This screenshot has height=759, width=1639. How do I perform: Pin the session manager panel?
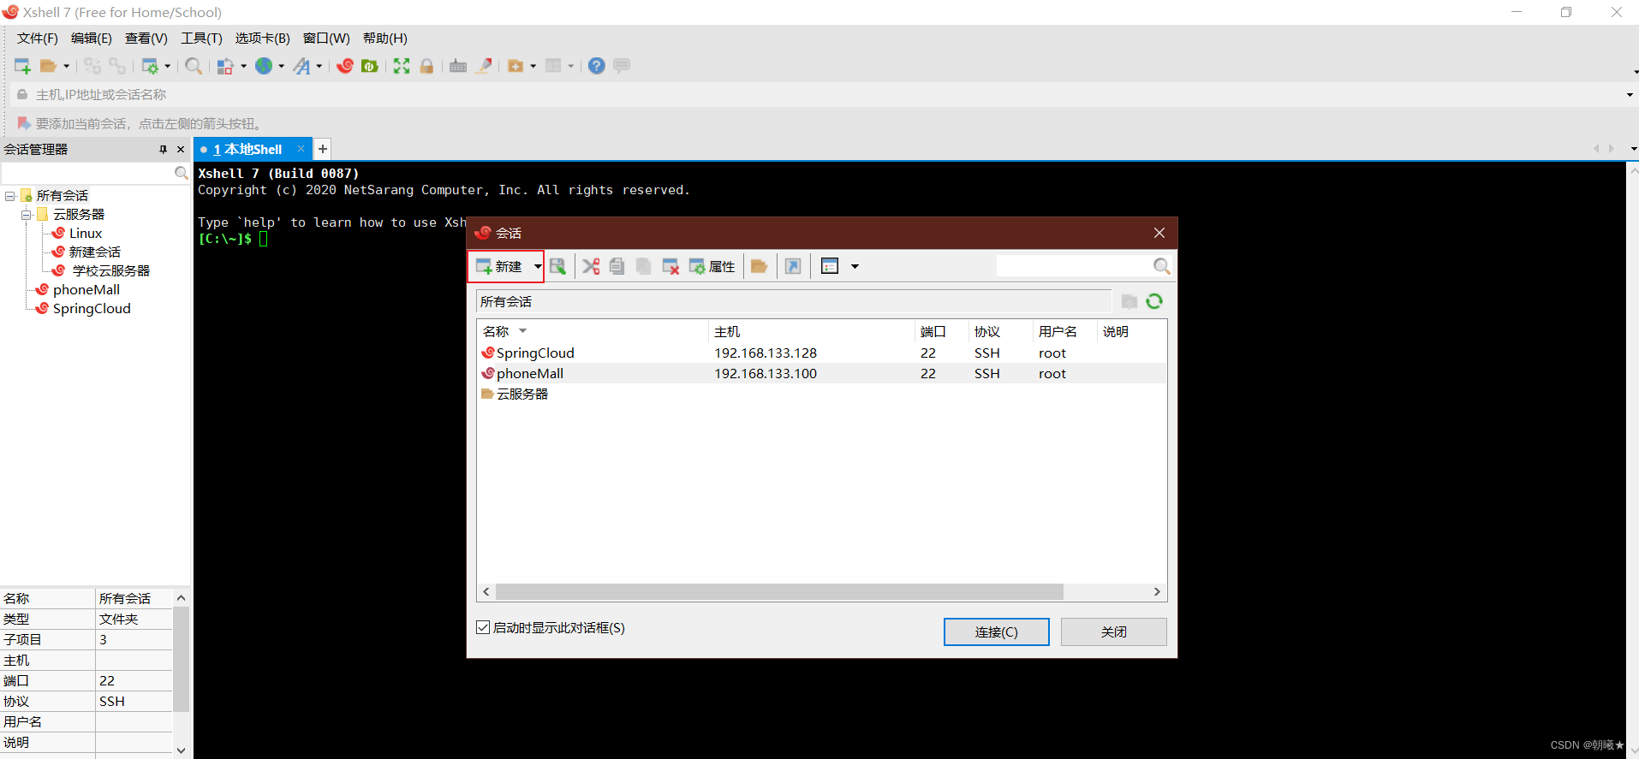163,149
